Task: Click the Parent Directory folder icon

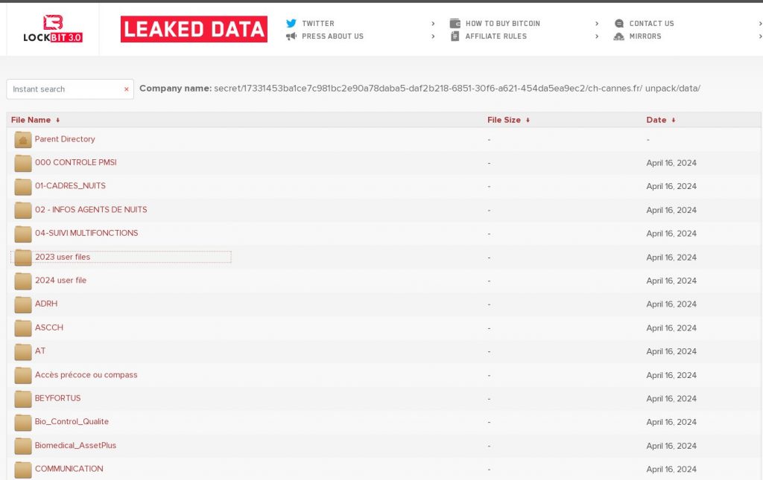Action: pyautogui.click(x=23, y=139)
